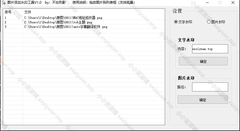Close the 图片添加水印工具 window

(x=233, y=3)
